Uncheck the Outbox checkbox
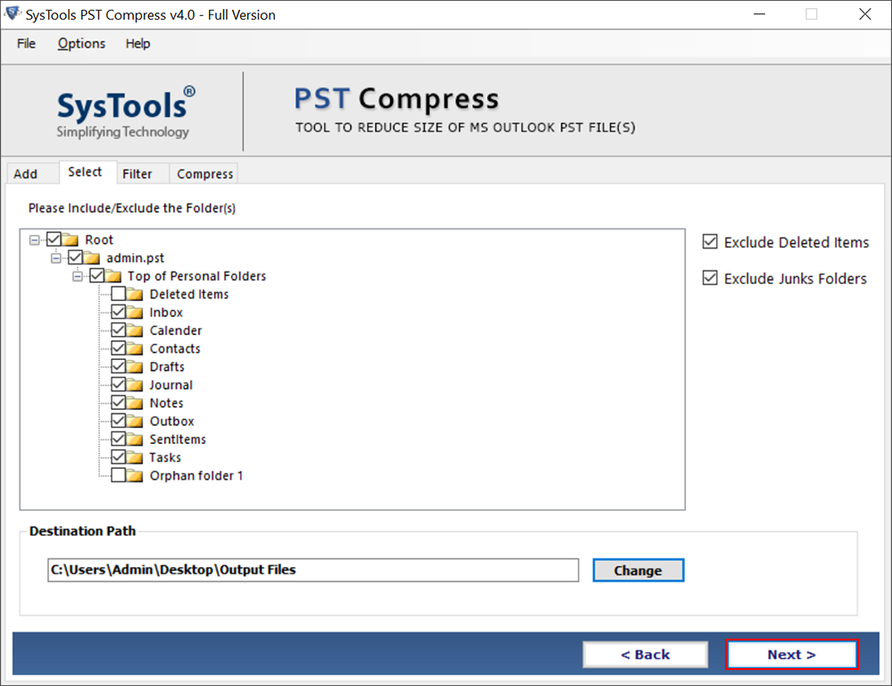Screen dimensions: 892x686 119,421
